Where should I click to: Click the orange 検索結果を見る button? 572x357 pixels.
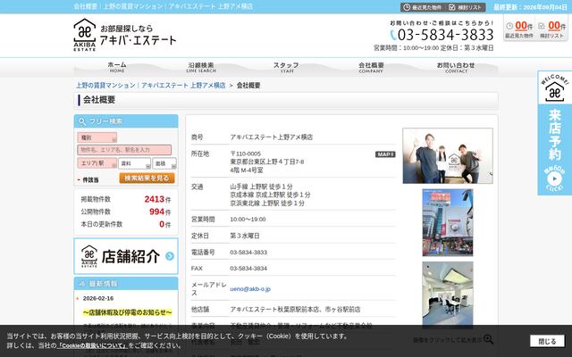[147, 178]
